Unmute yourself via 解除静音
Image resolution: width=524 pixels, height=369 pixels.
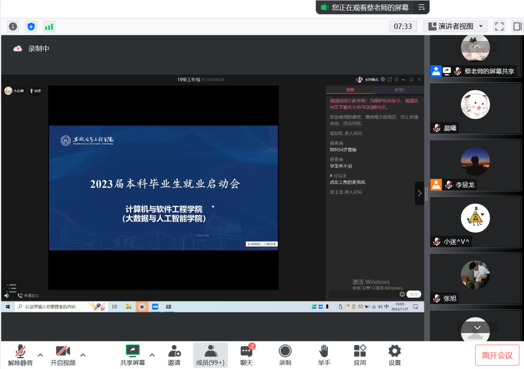[x=21, y=355]
